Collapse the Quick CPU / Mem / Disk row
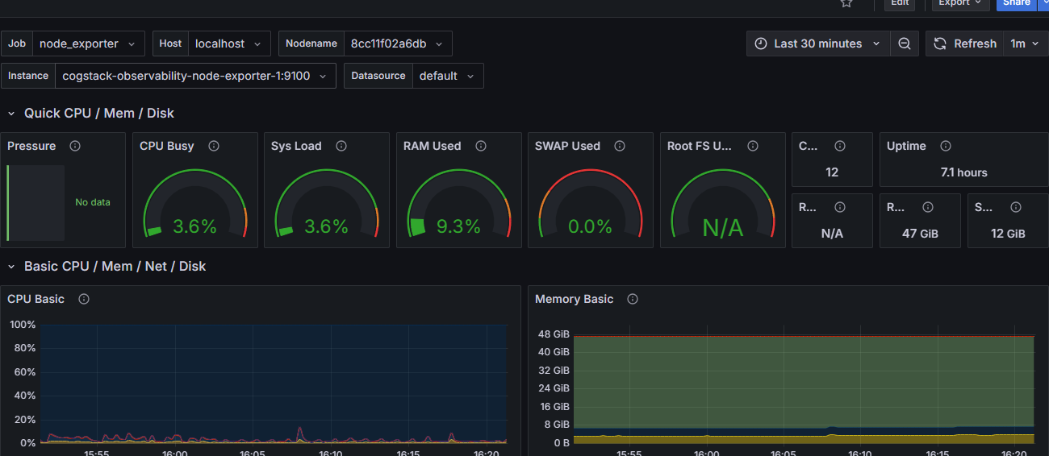The image size is (1049, 456). click(11, 114)
